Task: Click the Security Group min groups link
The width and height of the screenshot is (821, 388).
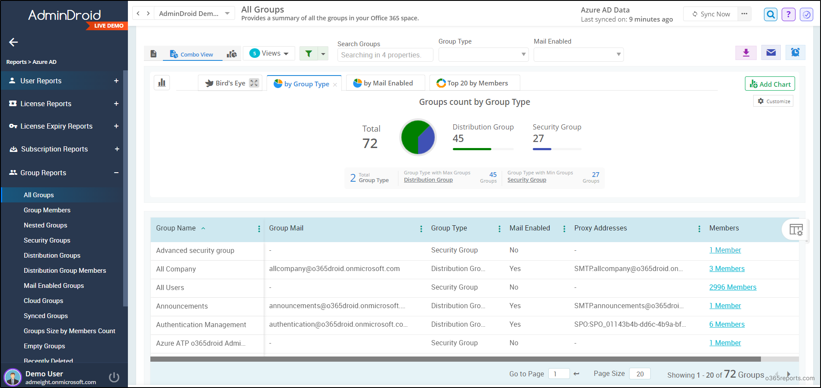Action: pos(527,180)
